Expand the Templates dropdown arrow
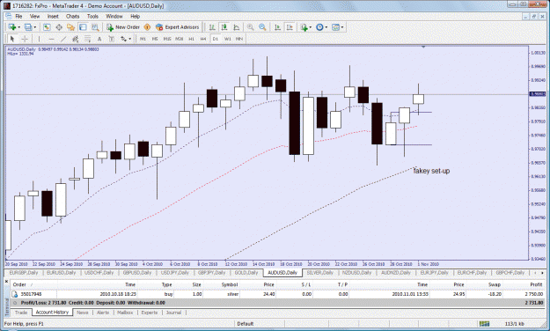 point(342,27)
